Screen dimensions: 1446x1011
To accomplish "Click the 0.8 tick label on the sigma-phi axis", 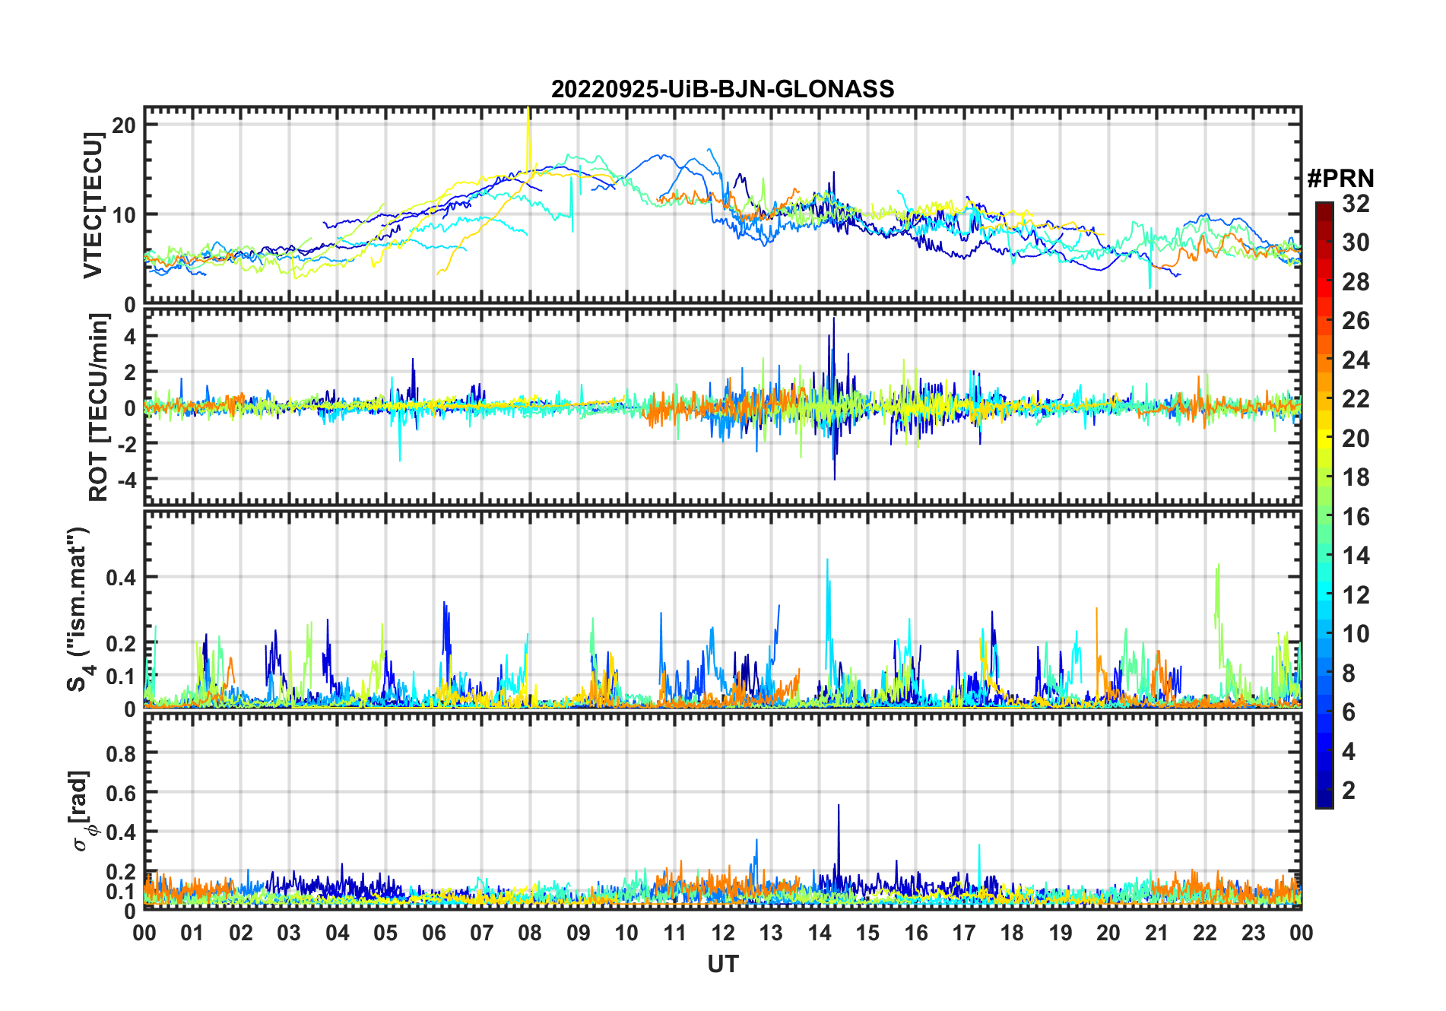I will pos(121,753).
